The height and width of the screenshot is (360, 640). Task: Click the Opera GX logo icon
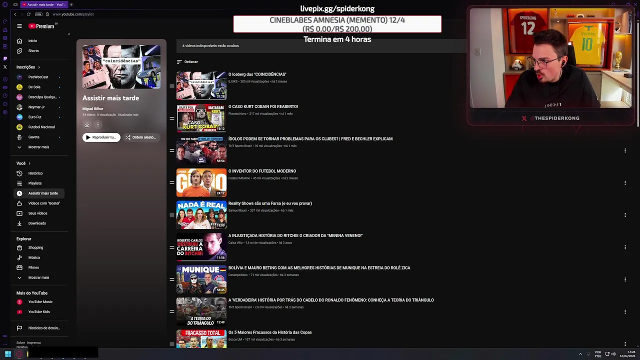(5, 4)
